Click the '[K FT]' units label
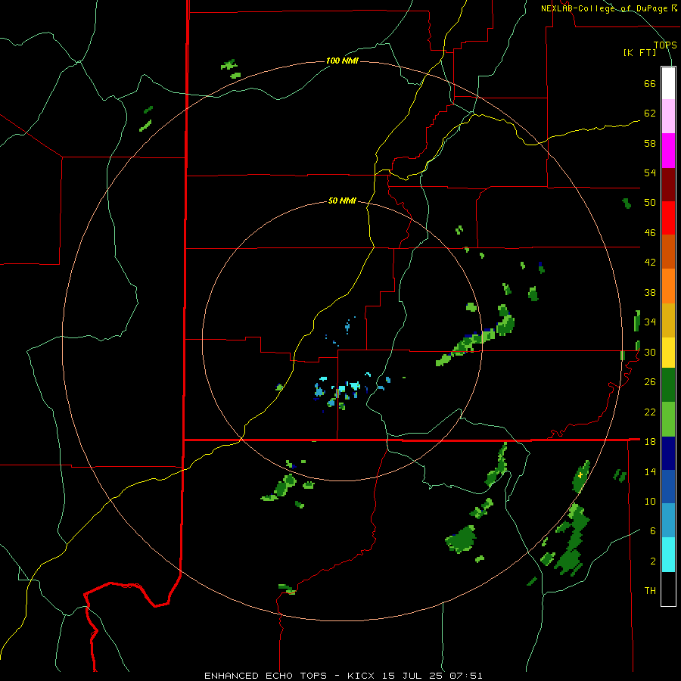 (x=639, y=53)
